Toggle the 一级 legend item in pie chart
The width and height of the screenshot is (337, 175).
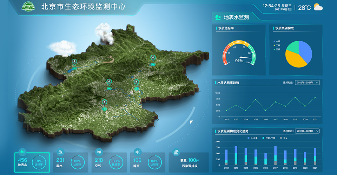click(276, 41)
